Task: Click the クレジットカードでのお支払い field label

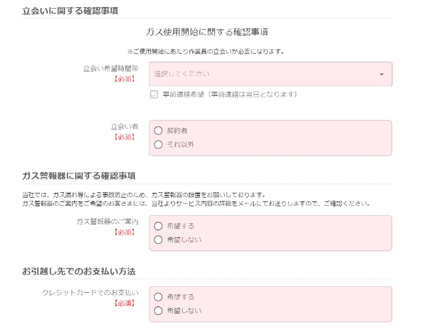Action: coord(90,293)
